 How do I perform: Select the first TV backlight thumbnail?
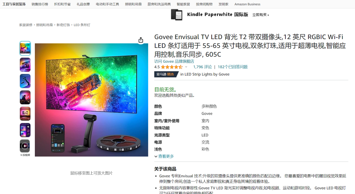(25, 48)
